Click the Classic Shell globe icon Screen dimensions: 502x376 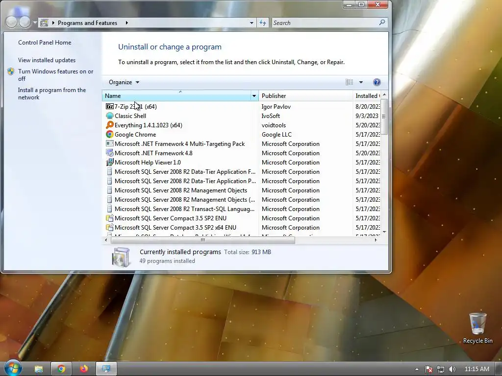point(109,116)
